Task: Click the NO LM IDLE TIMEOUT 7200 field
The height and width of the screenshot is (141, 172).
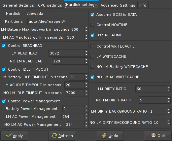Action: click(75, 93)
